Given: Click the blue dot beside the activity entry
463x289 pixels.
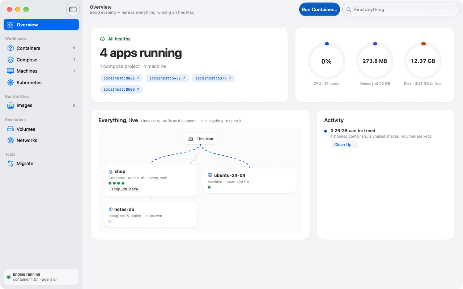Looking at the screenshot, I should pos(326,131).
